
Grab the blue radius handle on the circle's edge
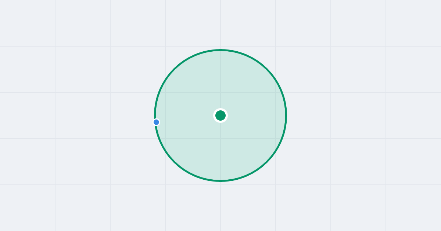pyautogui.click(x=156, y=122)
